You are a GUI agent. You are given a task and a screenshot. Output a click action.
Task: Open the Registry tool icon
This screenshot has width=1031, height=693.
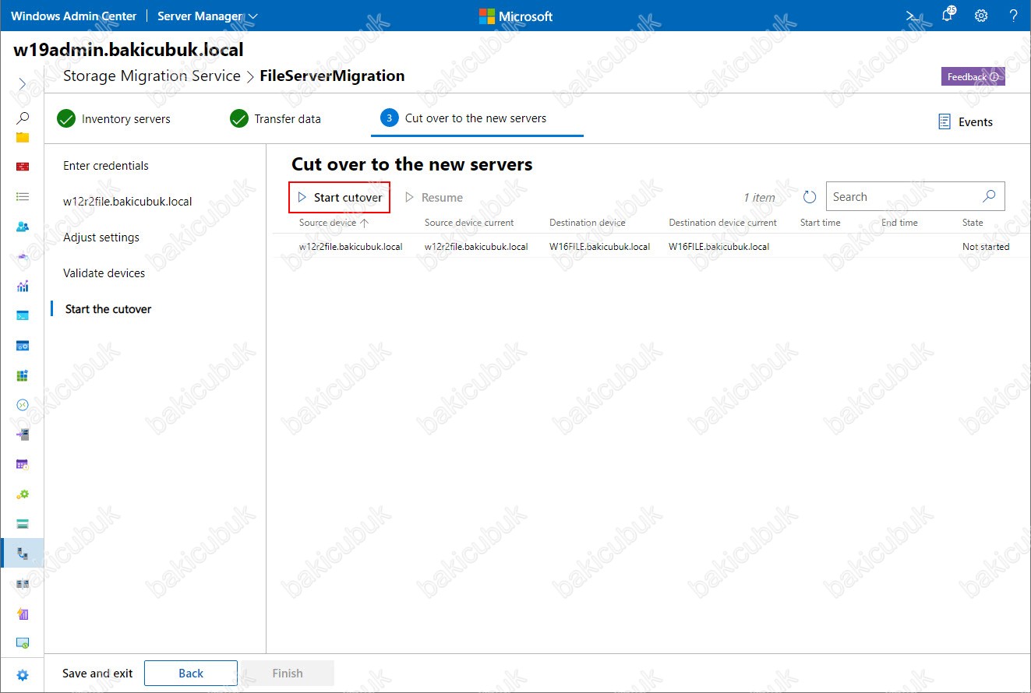tap(23, 375)
